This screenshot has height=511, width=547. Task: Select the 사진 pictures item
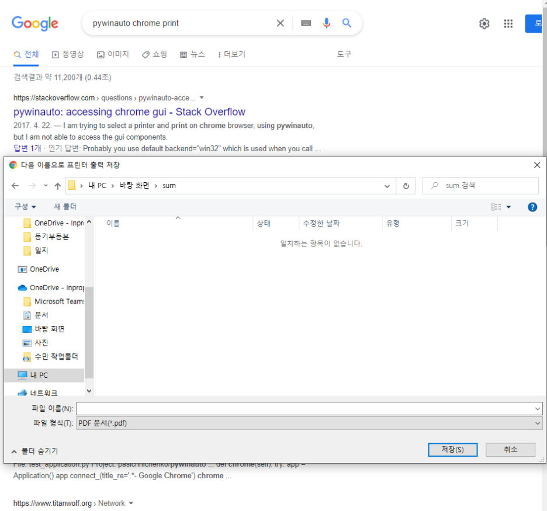coord(36,343)
